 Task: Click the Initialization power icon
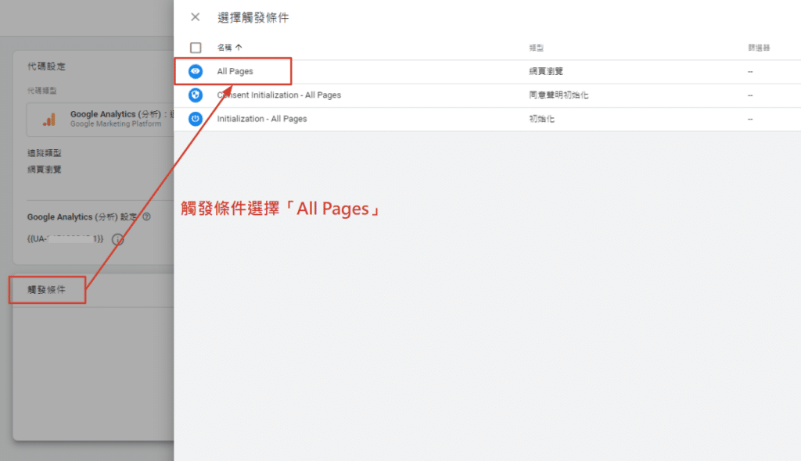click(x=196, y=119)
